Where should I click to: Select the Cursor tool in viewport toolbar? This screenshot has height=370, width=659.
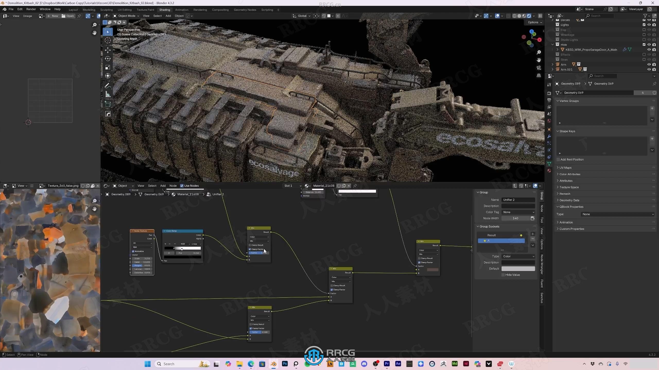(x=108, y=40)
